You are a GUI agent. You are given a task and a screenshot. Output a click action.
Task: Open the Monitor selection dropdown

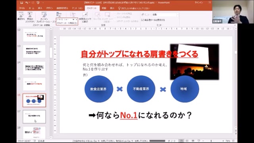click(165, 15)
